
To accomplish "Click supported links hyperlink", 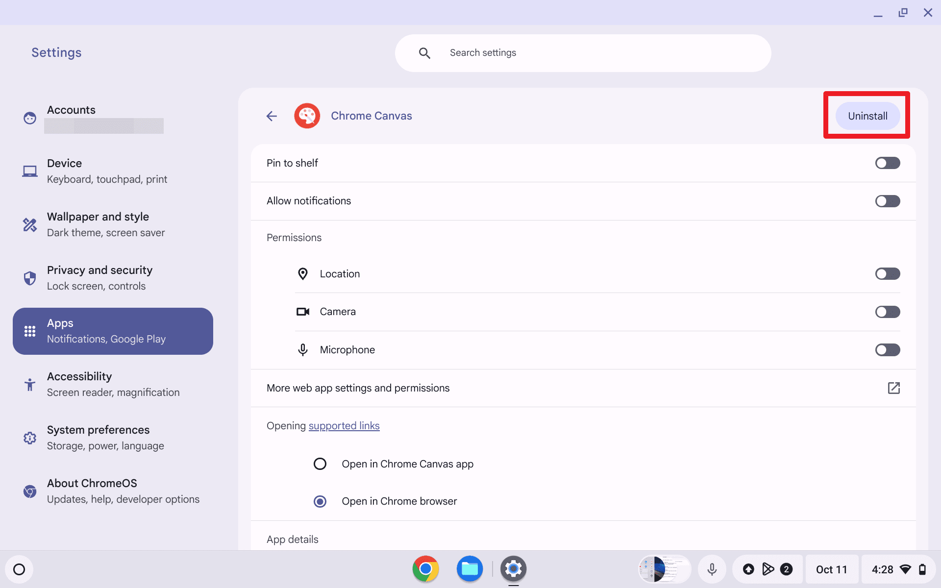I will coord(344,425).
